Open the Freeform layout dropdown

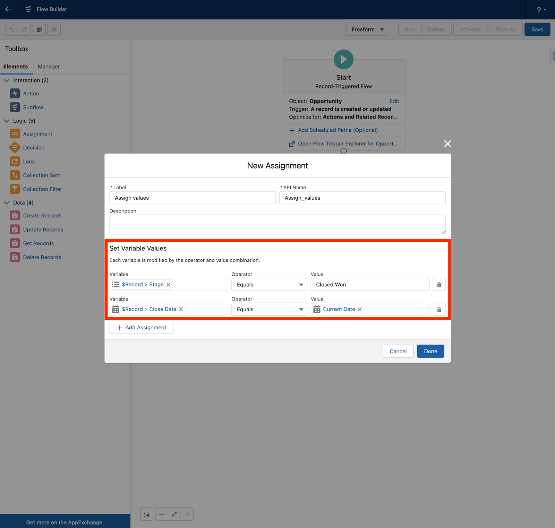coord(367,29)
